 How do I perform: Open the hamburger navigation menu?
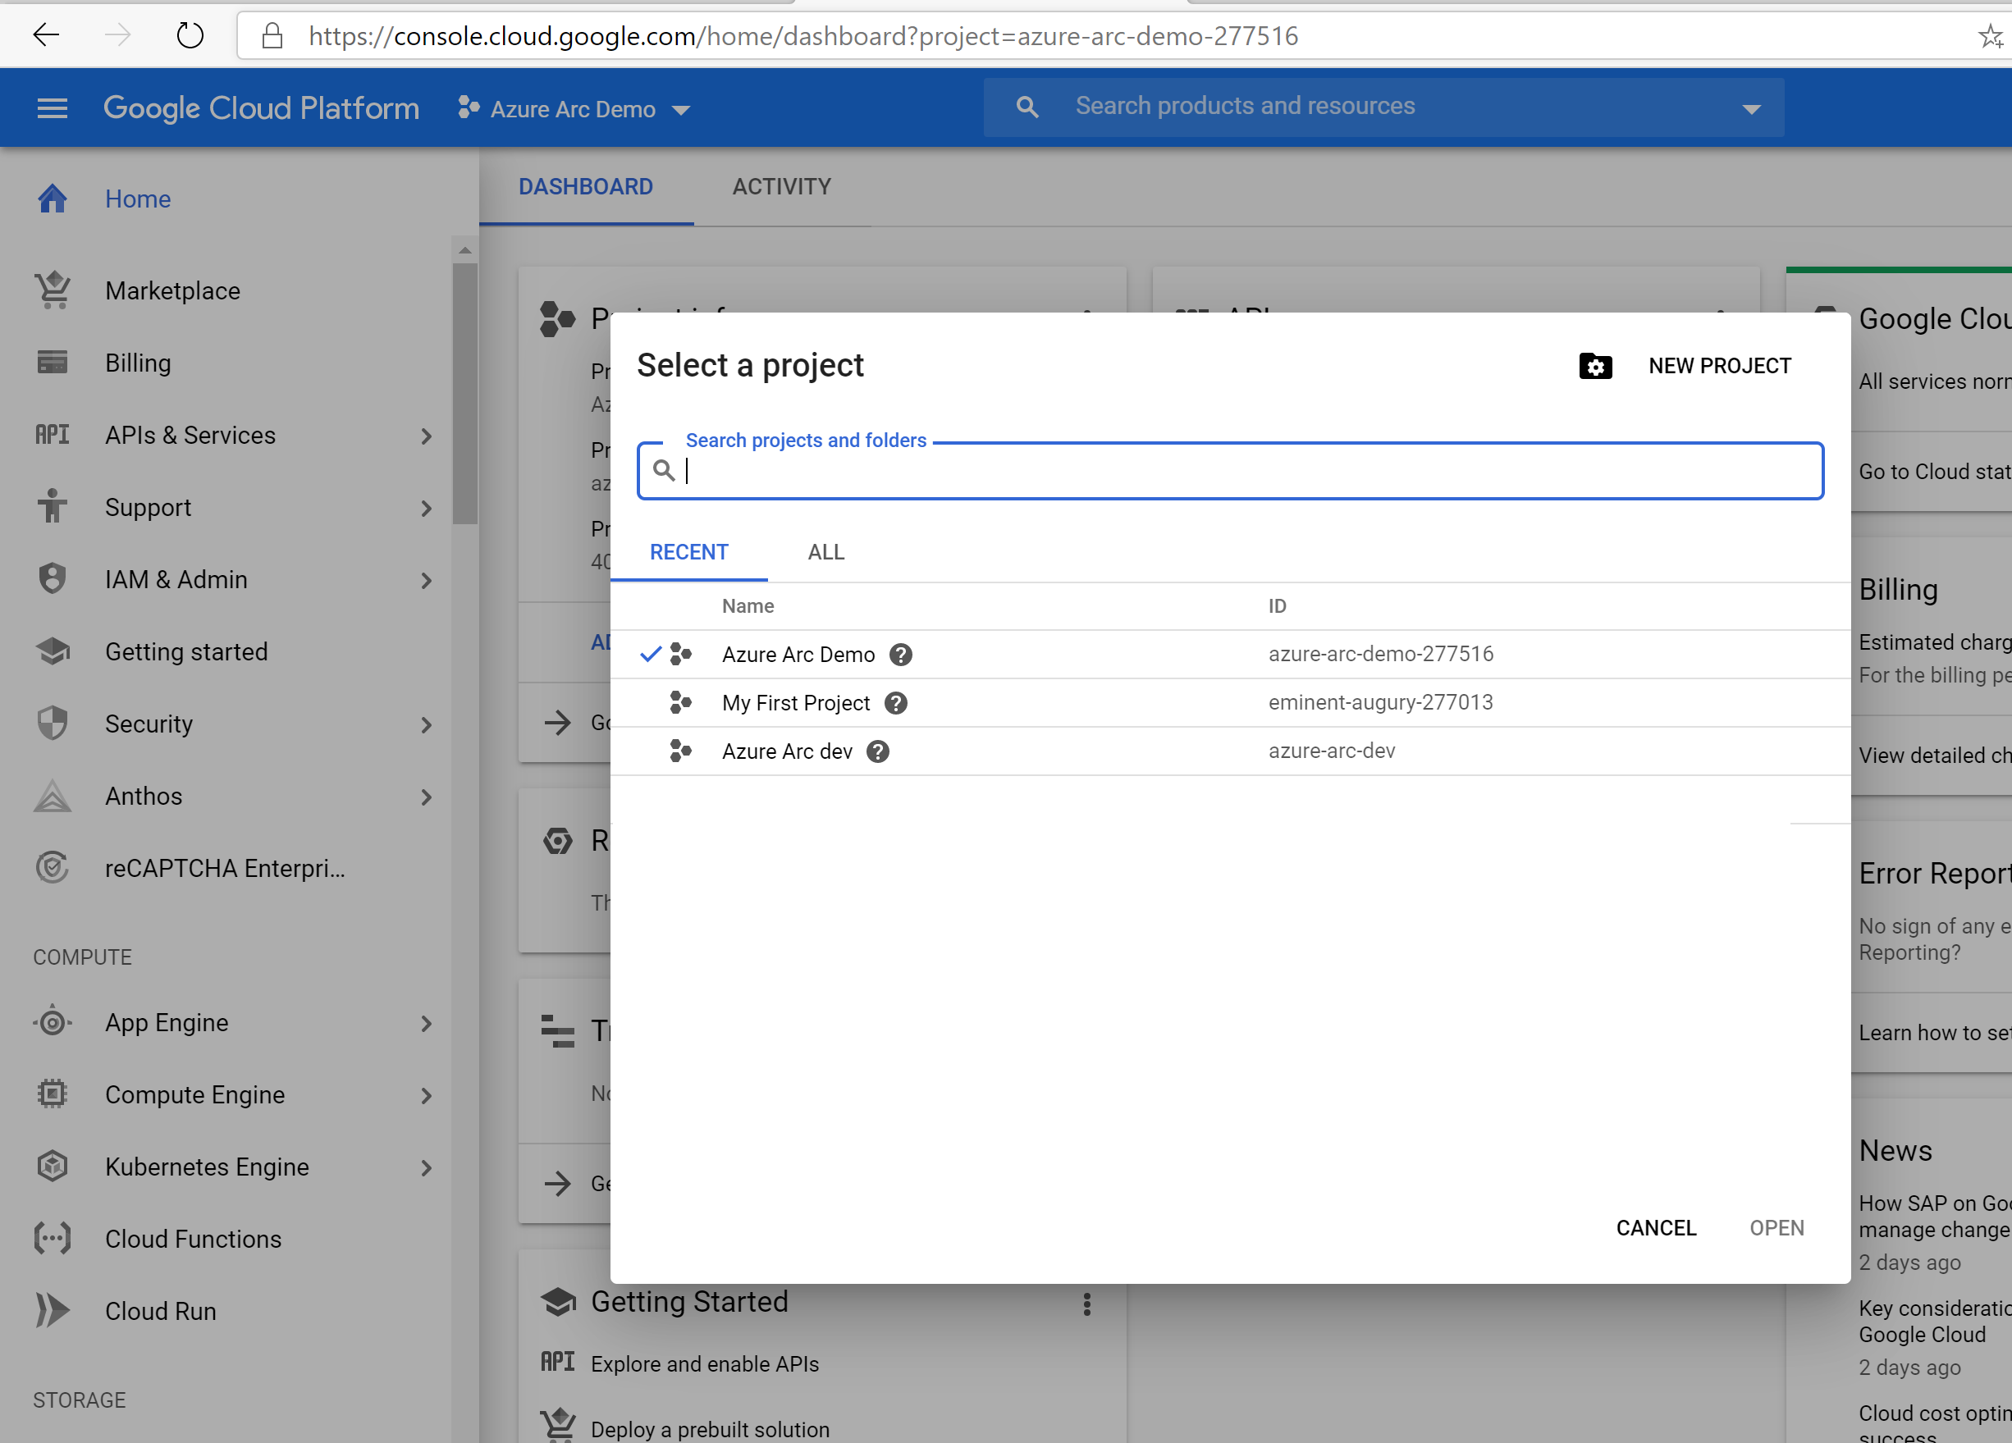point(53,108)
